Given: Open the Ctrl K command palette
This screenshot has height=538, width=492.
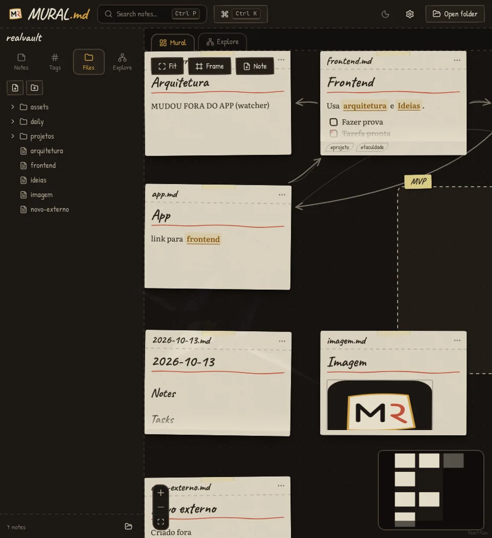Looking at the screenshot, I should (x=240, y=14).
